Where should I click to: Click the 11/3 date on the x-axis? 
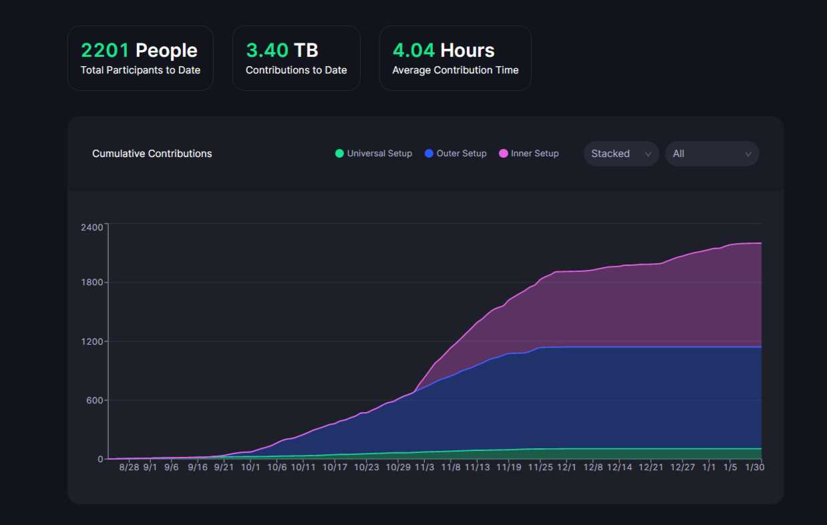[x=424, y=468]
